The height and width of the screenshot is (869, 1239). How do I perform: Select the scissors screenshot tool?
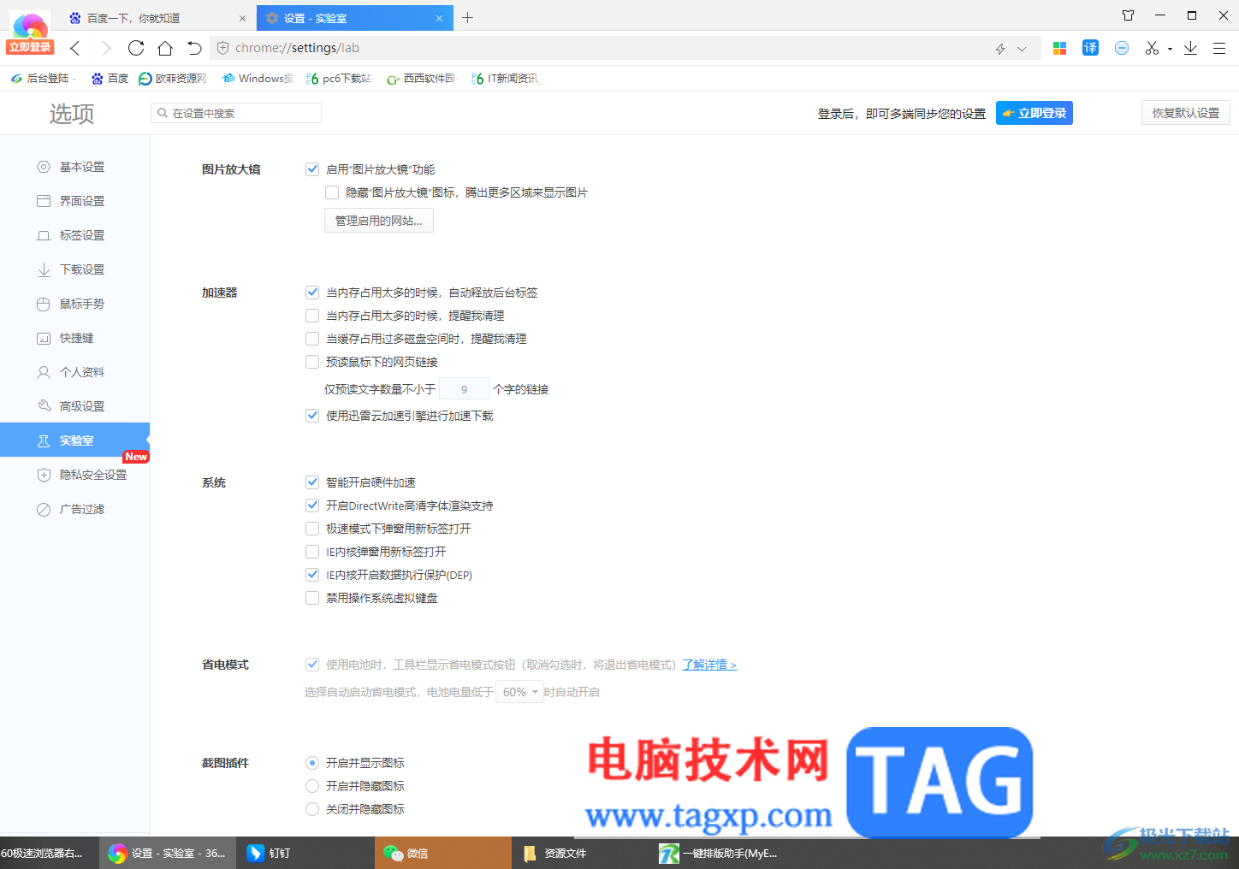pos(1152,48)
